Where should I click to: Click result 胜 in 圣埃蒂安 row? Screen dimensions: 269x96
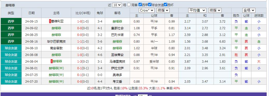236,55
